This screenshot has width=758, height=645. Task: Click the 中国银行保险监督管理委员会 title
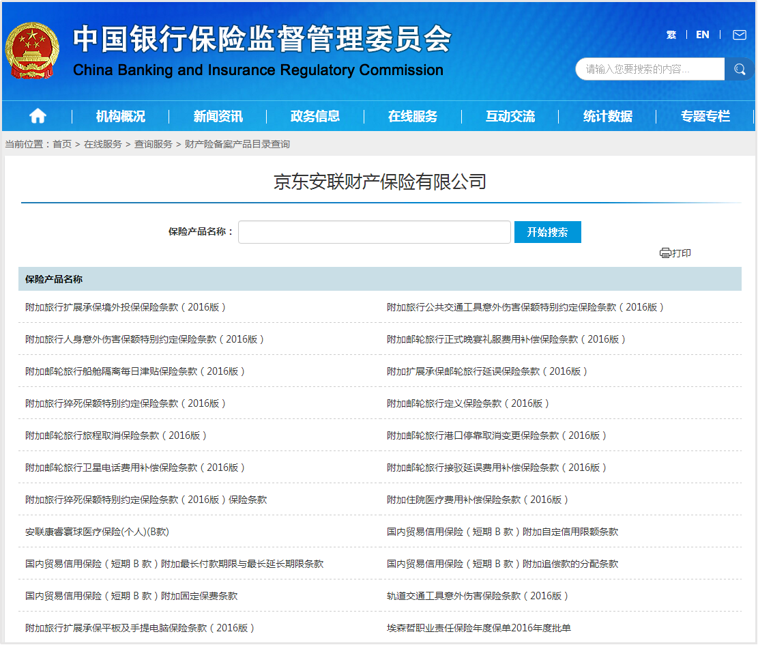click(262, 39)
